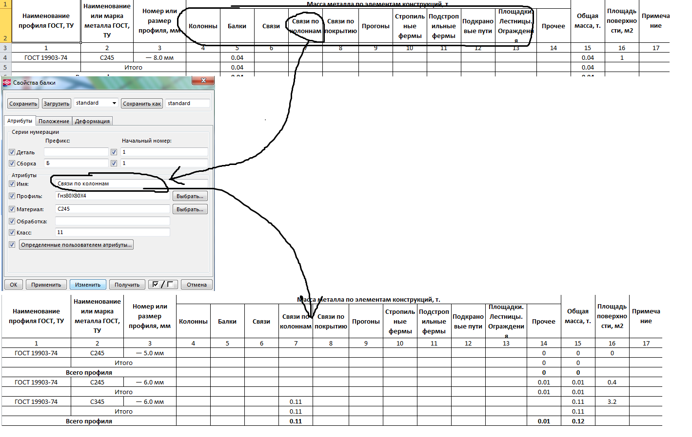Click the 0.12 total mass cell
The width and height of the screenshot is (692, 437).
coord(578,421)
